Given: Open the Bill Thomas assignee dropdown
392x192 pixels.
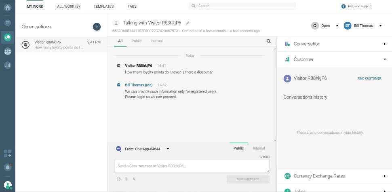Looking at the screenshot, I should click(x=363, y=26).
